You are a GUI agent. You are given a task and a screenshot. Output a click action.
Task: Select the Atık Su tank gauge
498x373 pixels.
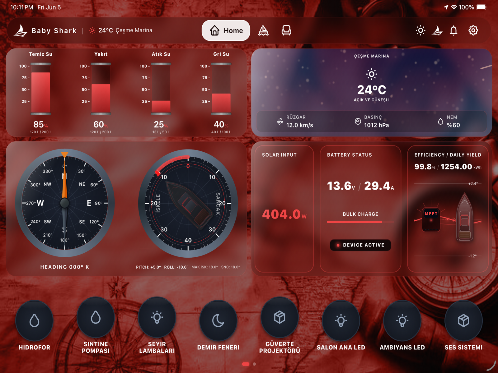tap(161, 89)
